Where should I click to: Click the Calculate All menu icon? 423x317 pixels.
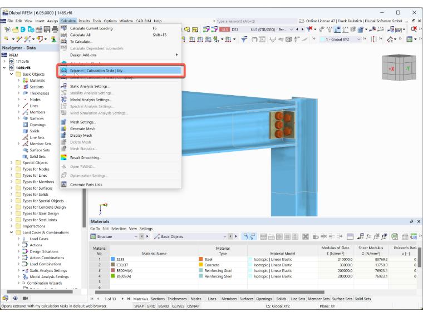tap(63, 35)
